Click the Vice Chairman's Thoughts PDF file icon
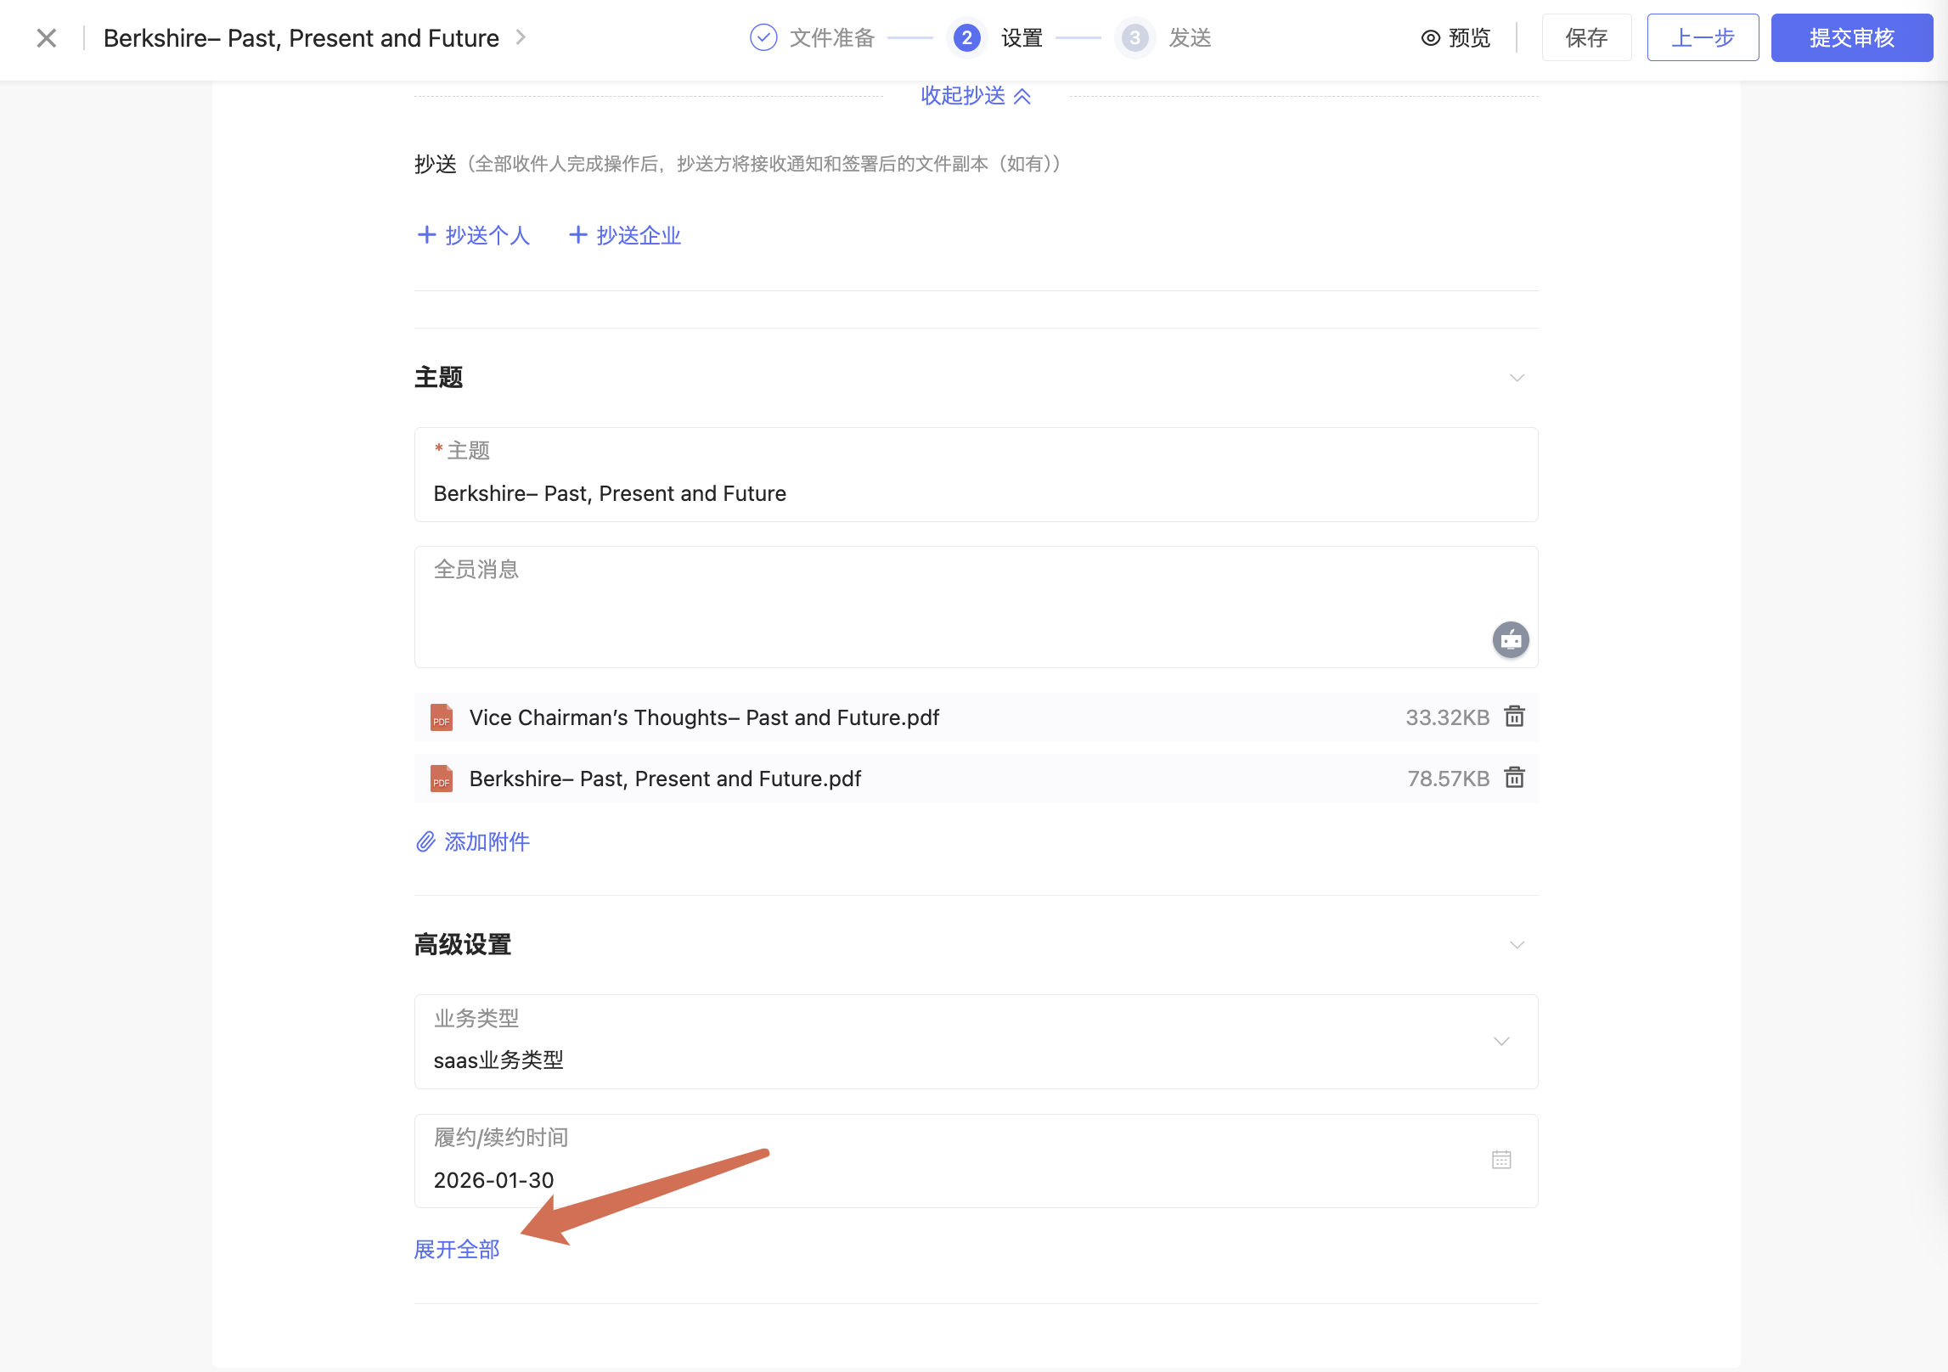1948x1372 pixels. point(442,717)
